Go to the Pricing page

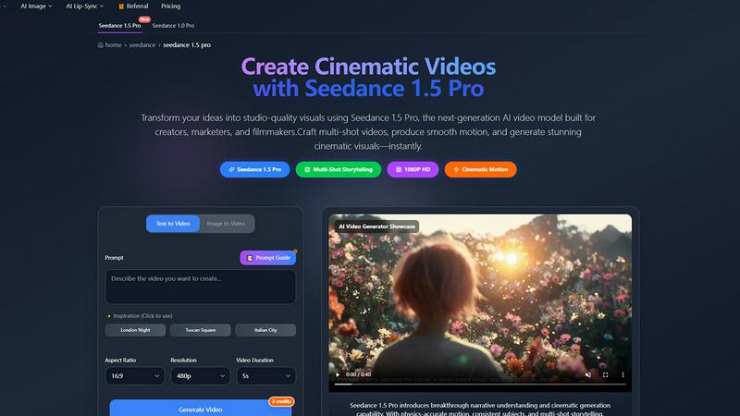click(x=170, y=6)
